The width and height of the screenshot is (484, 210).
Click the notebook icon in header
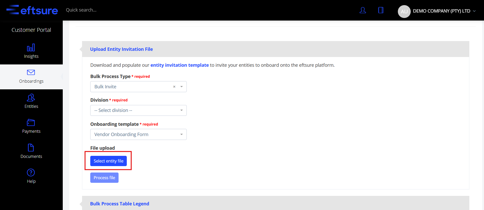(381, 10)
